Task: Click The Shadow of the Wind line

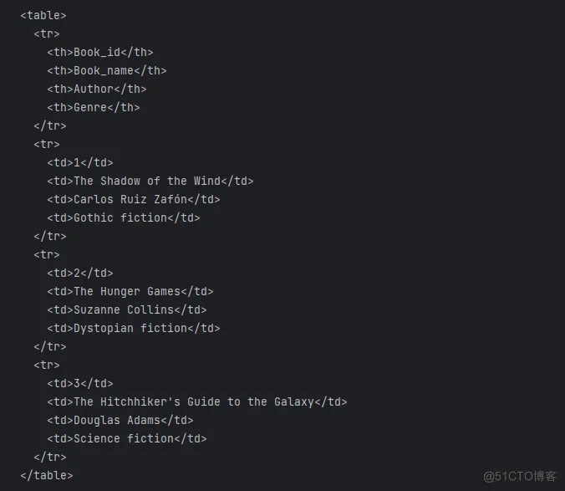Action: coord(150,181)
